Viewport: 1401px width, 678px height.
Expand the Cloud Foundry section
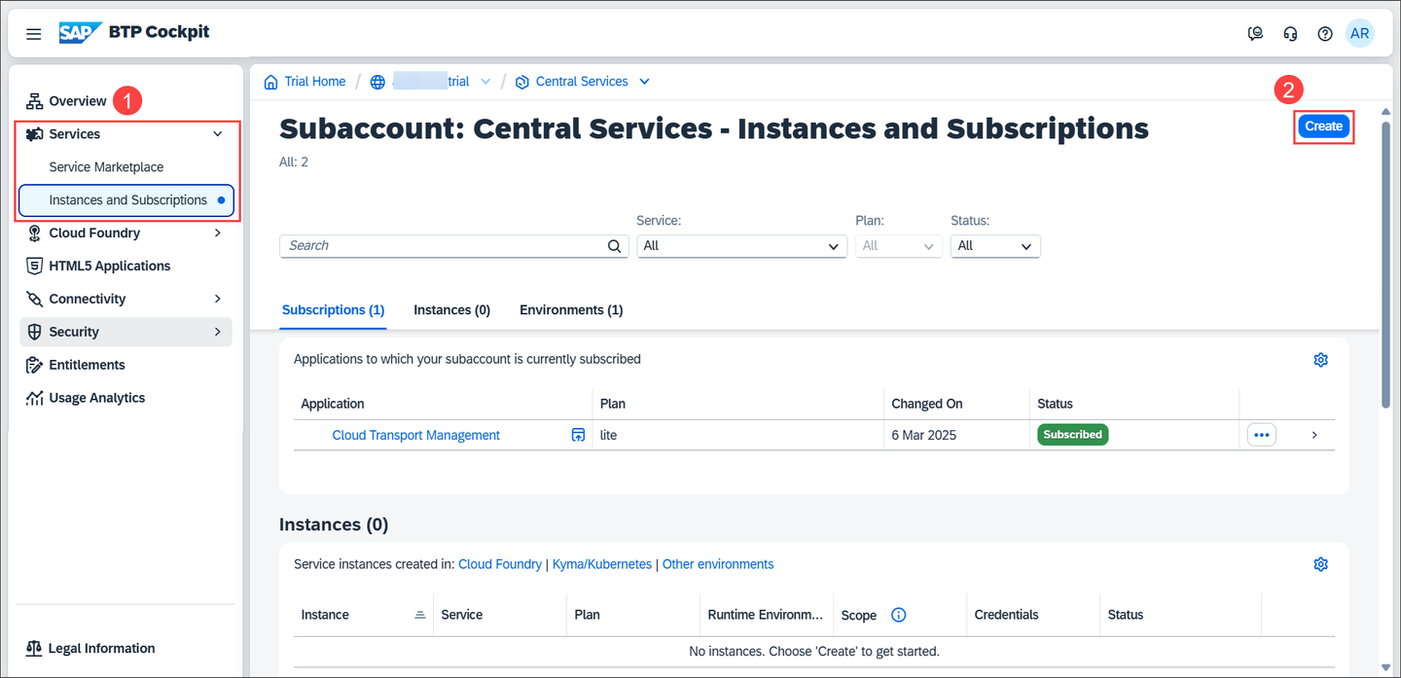point(218,233)
